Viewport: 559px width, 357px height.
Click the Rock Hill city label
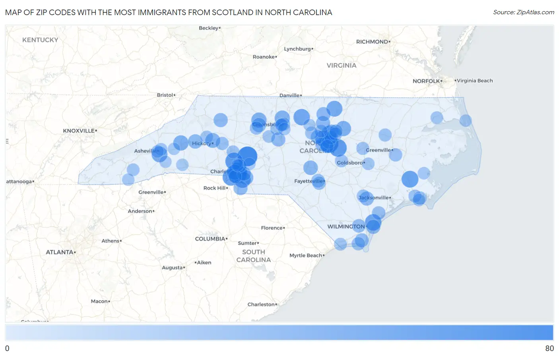tap(215, 188)
